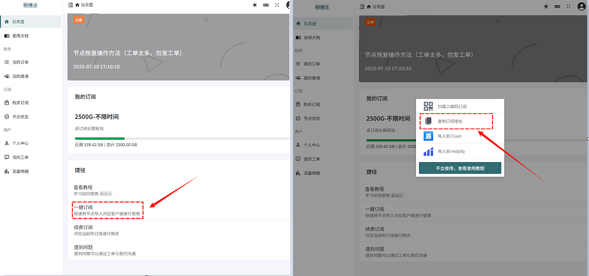This screenshot has height=276, width=589.
Task: Click the people icon of 我的邀请 in left screenshot
Action: (x=6, y=76)
